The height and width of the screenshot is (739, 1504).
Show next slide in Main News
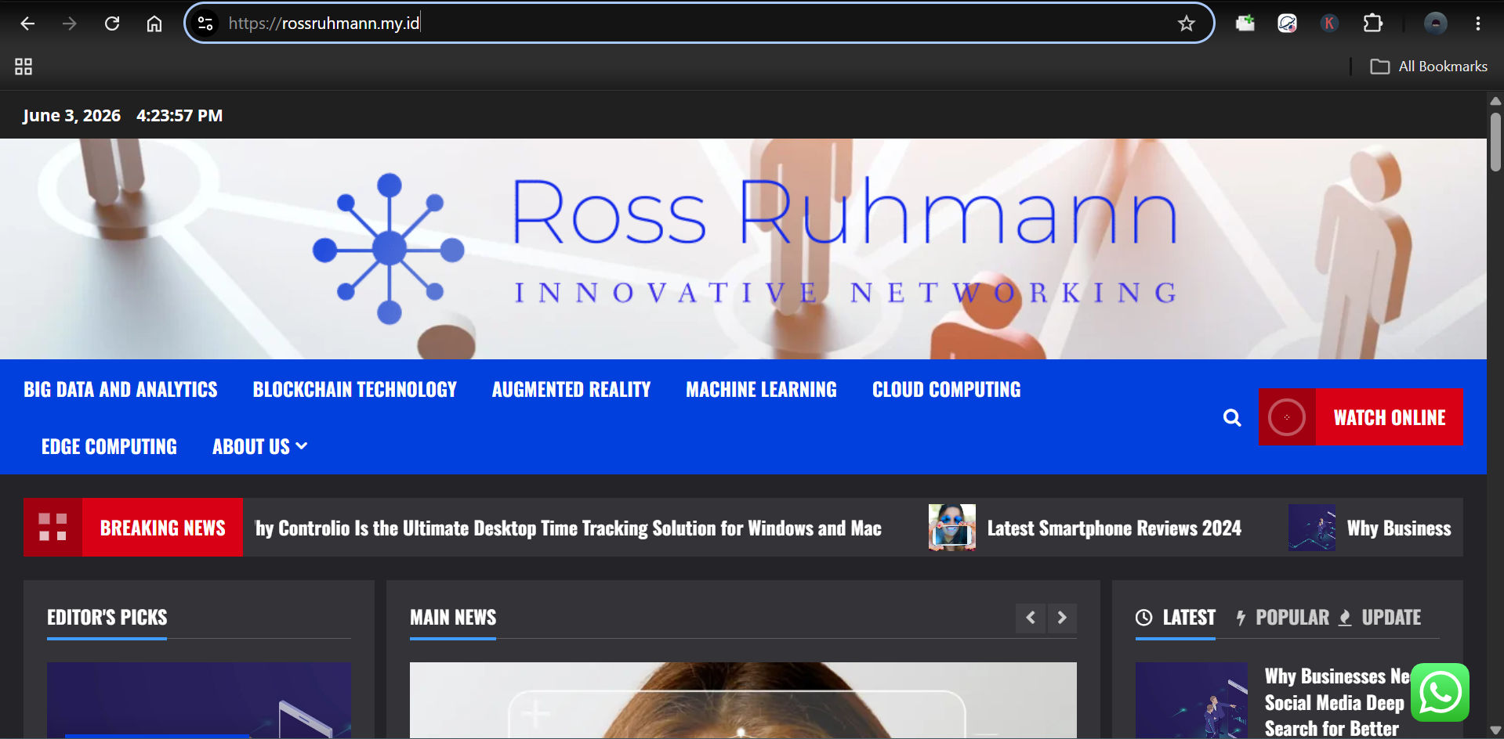1062,618
